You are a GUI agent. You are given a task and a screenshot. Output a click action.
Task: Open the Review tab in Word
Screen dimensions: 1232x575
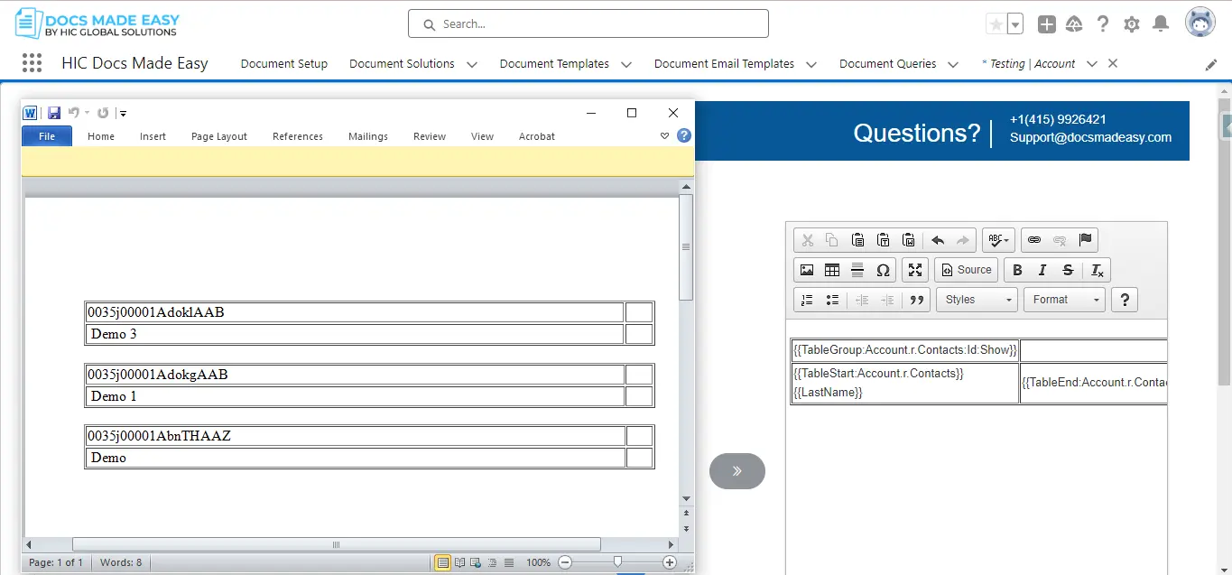tap(430, 136)
